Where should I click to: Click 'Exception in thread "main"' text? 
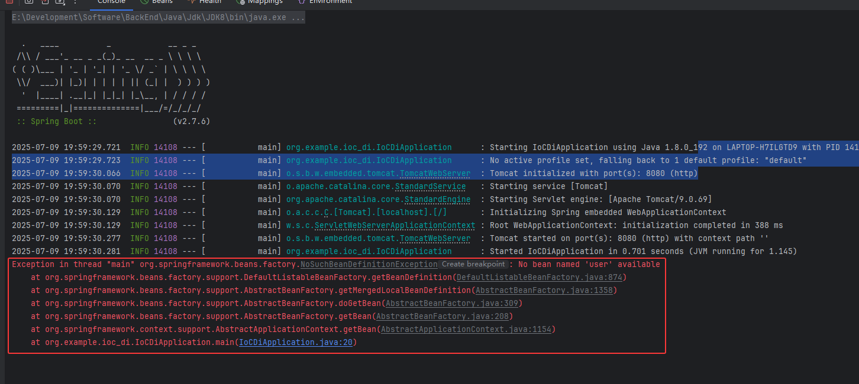73,265
